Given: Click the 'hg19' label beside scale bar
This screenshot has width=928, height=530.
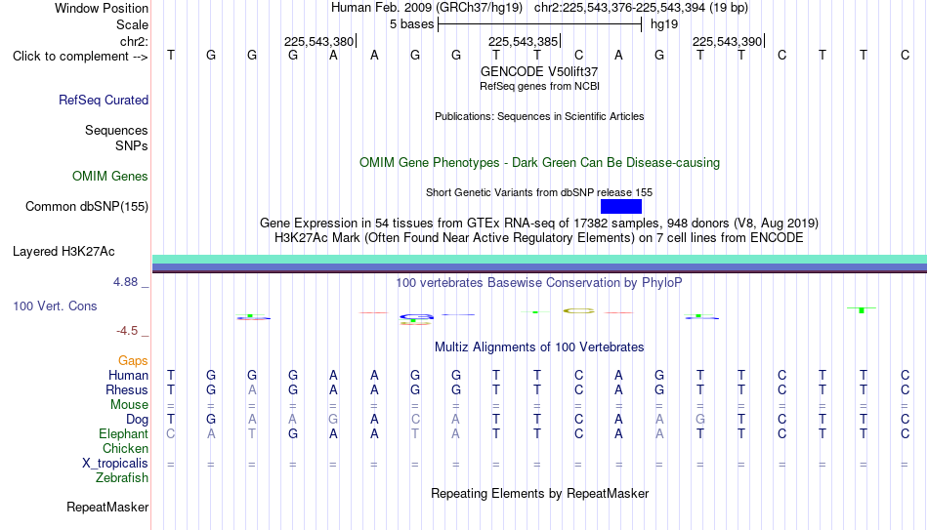Looking at the screenshot, I should (x=664, y=24).
